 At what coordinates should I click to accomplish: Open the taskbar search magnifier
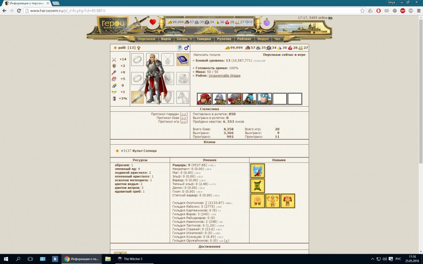[18, 259]
